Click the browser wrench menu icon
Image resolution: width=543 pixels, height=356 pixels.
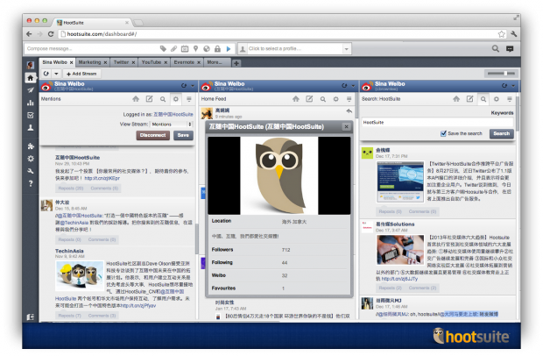click(513, 34)
